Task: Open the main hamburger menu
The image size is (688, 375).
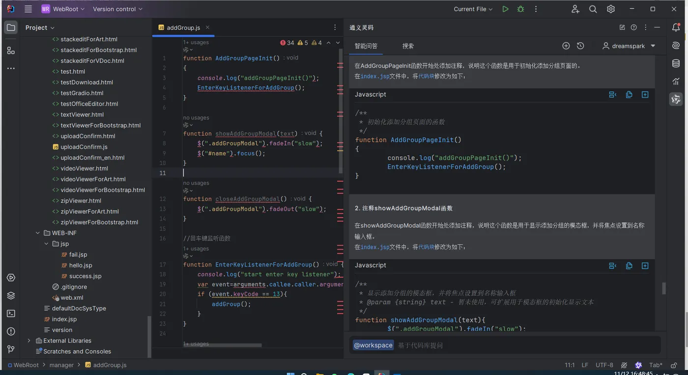Action: (29, 9)
